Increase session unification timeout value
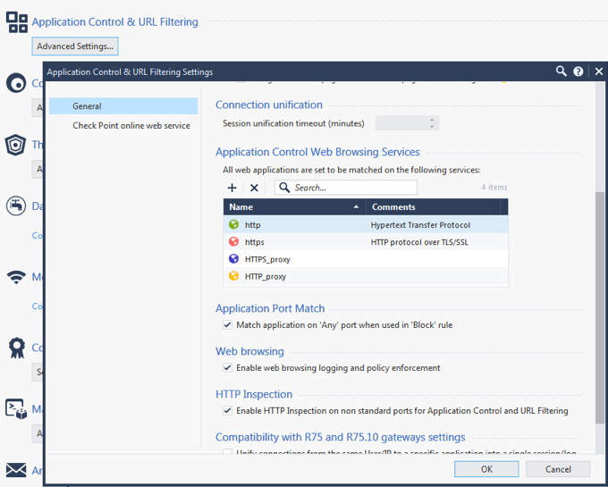Screen dimensions: 608x487 pyautogui.click(x=432, y=120)
